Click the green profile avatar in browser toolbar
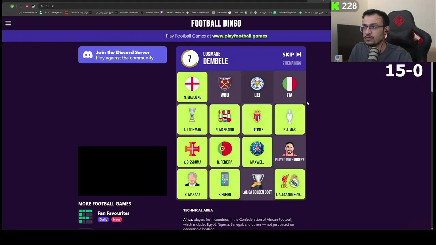 [12, 6]
